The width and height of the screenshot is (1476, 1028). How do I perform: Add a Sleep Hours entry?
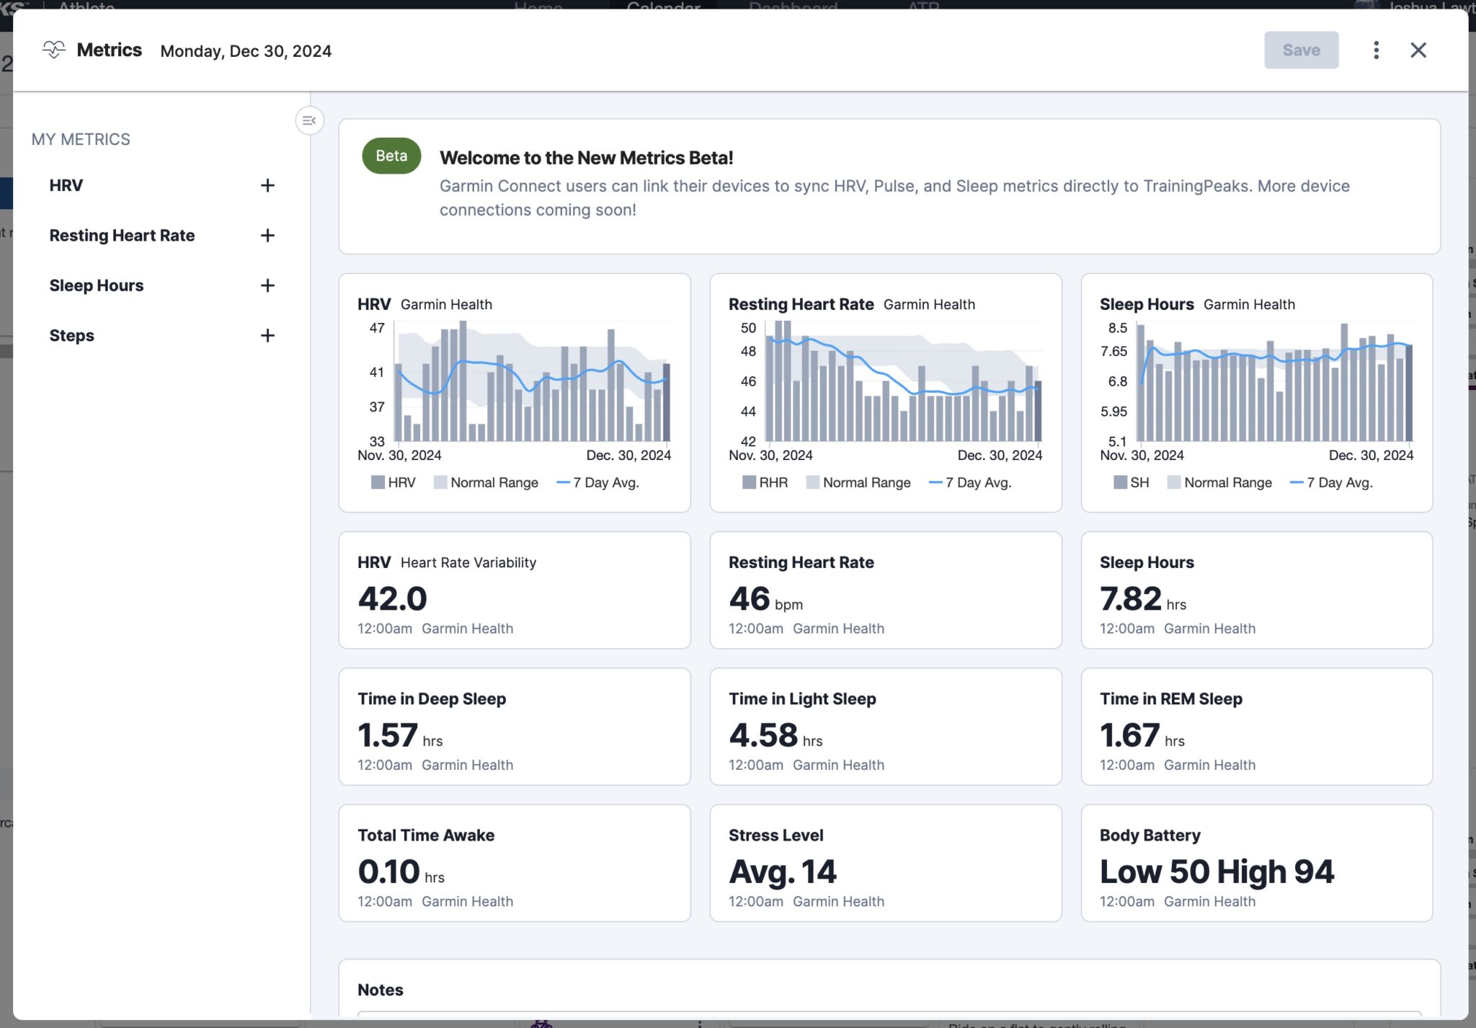tap(267, 285)
